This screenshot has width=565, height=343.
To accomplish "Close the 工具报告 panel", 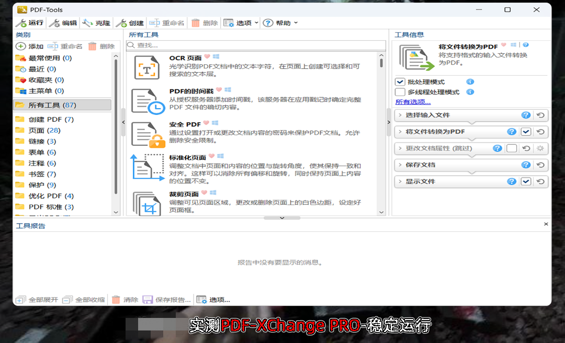I will pos(546,224).
